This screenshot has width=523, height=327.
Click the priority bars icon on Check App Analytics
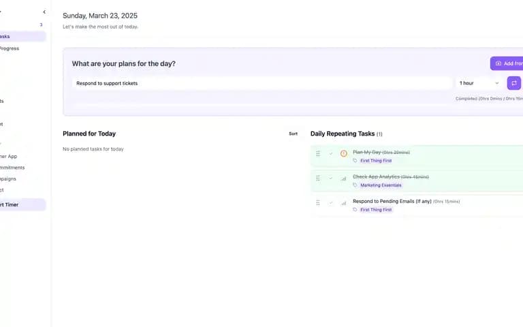pyautogui.click(x=343, y=178)
